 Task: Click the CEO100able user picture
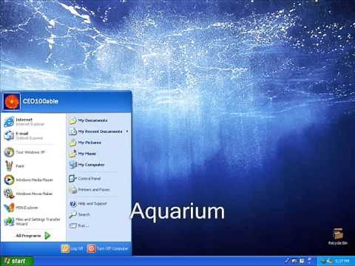coord(12,101)
